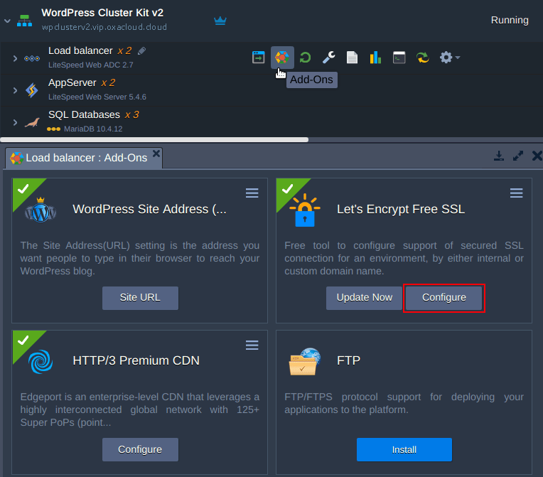Click the expand panel arrows icon
543x477 pixels.
tap(518, 156)
